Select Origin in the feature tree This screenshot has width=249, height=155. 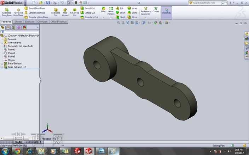[9, 60]
